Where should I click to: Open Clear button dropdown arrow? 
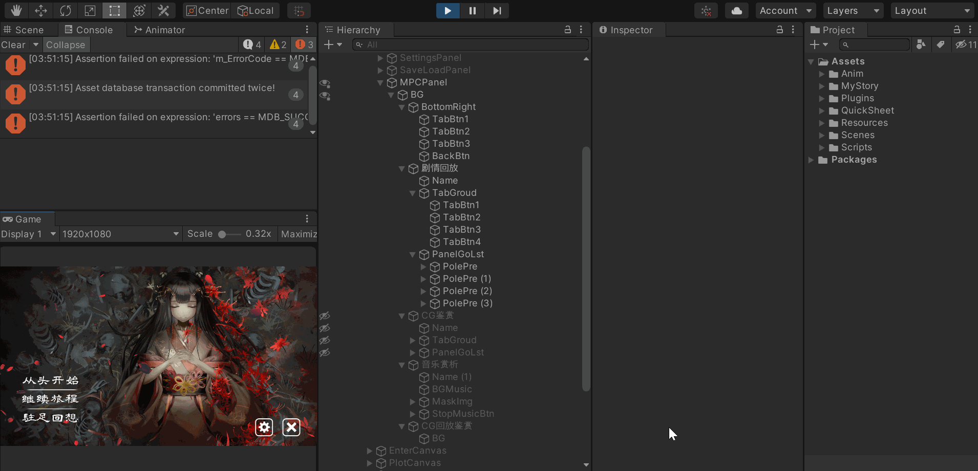35,44
